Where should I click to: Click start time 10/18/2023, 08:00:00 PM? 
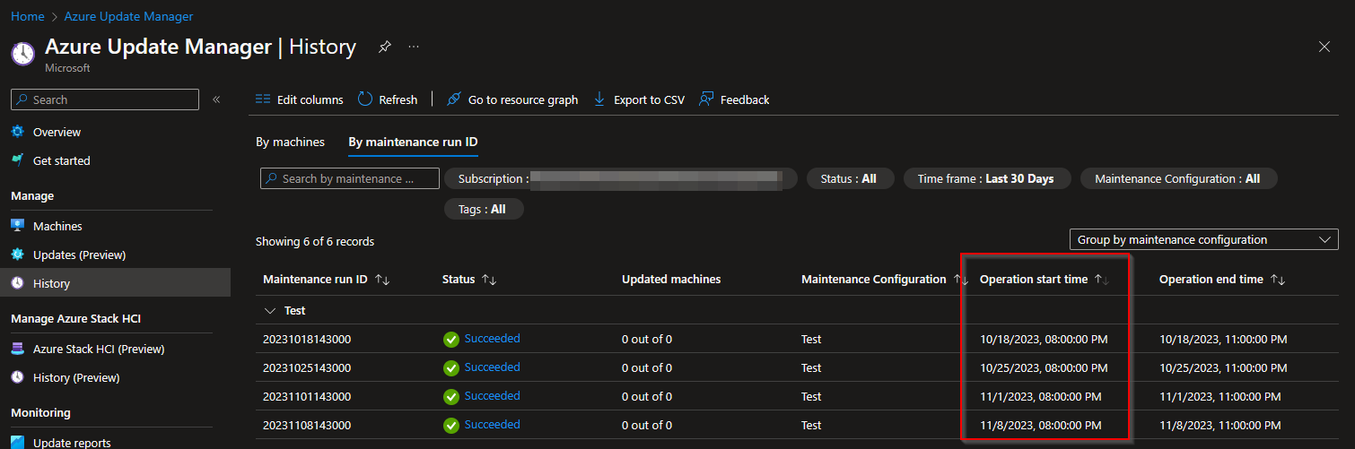1044,340
